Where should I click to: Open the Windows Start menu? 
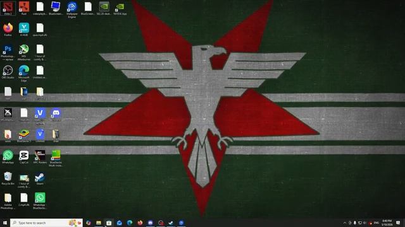[5, 223]
